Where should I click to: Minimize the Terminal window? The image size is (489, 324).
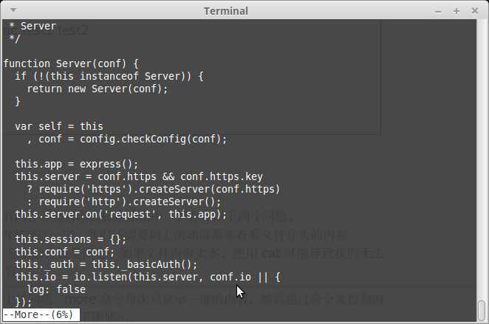[438, 12]
